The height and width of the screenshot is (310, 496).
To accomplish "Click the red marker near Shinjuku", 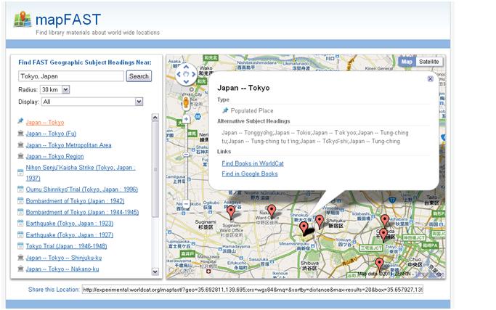I will [x=320, y=221].
